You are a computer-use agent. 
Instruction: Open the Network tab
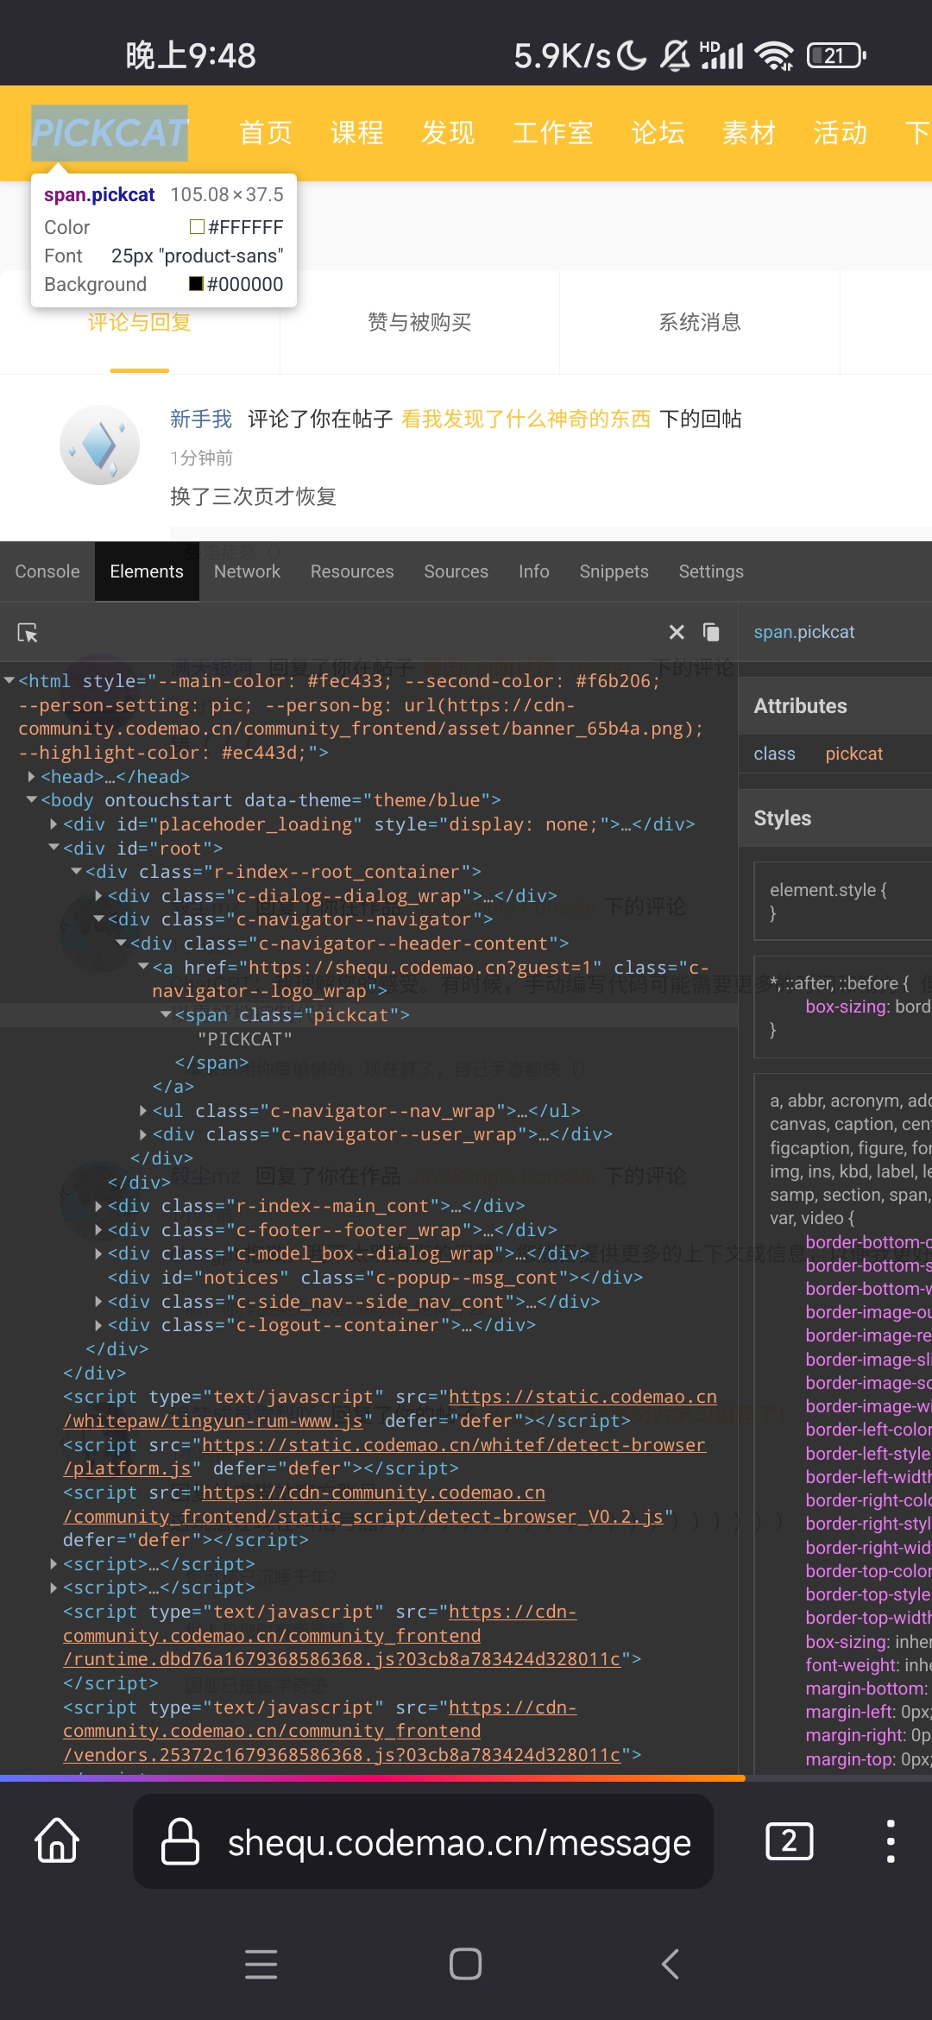click(247, 571)
